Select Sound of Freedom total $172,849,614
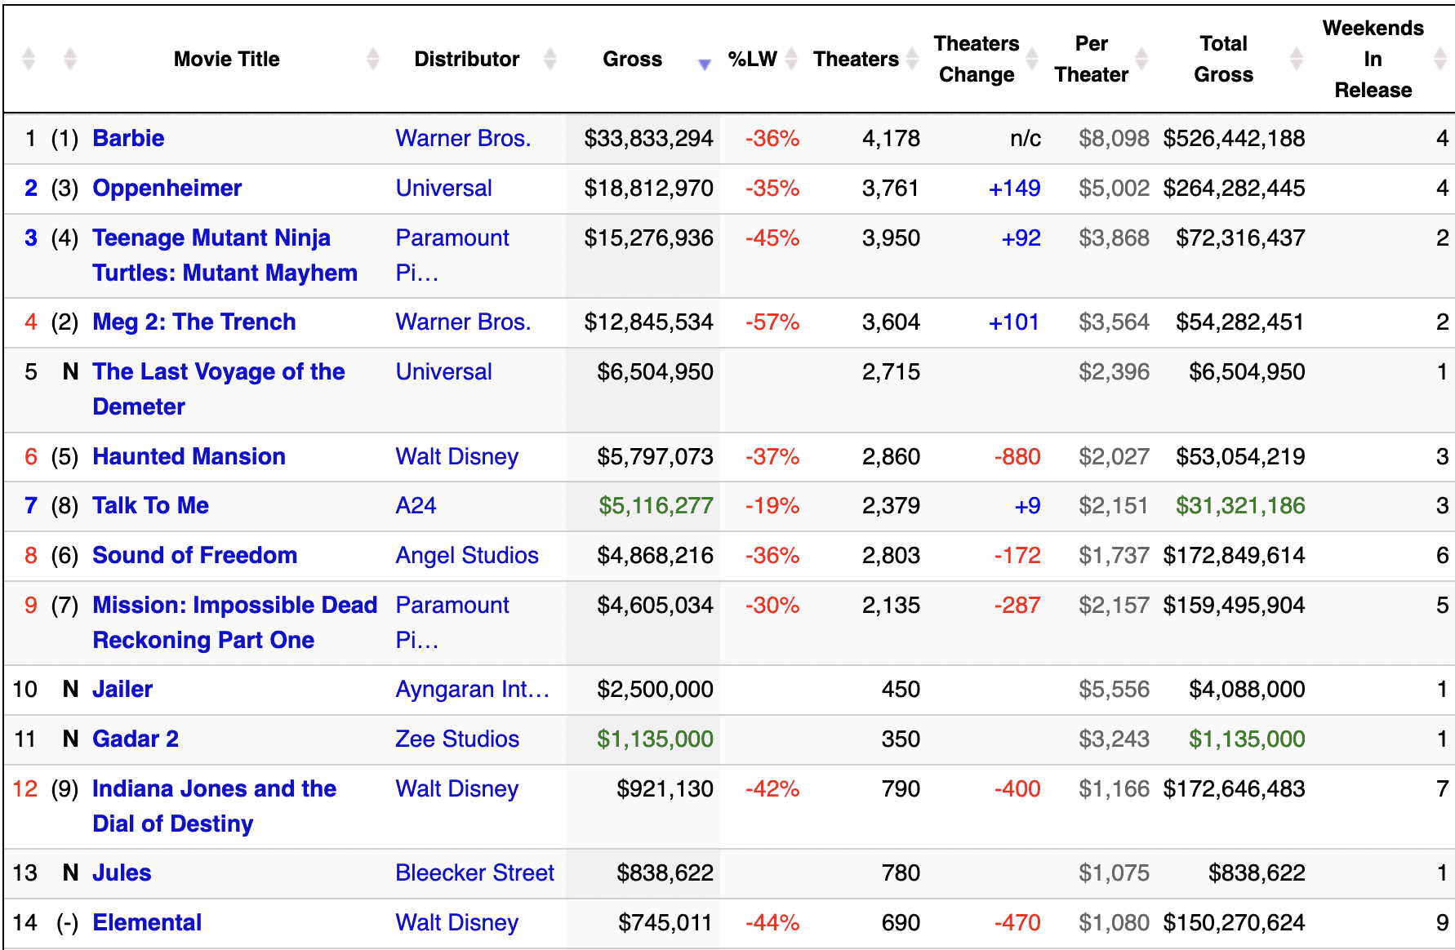1455x950 pixels. [x=1234, y=555]
